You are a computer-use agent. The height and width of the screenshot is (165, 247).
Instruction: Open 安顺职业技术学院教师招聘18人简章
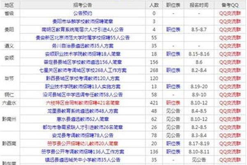(x=83, y=54)
